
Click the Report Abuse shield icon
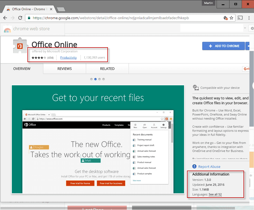[x=194, y=167]
